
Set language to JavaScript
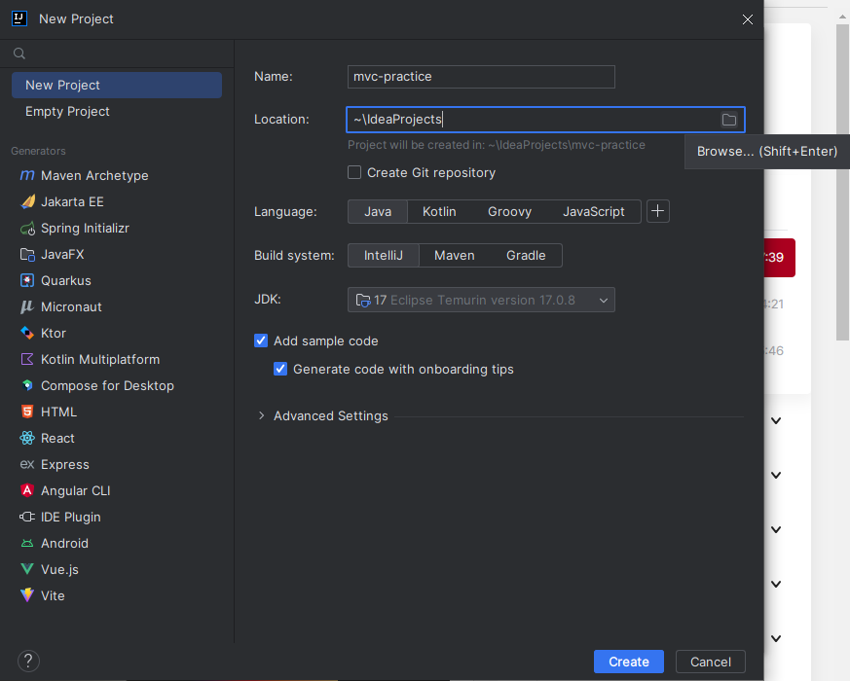(x=594, y=212)
